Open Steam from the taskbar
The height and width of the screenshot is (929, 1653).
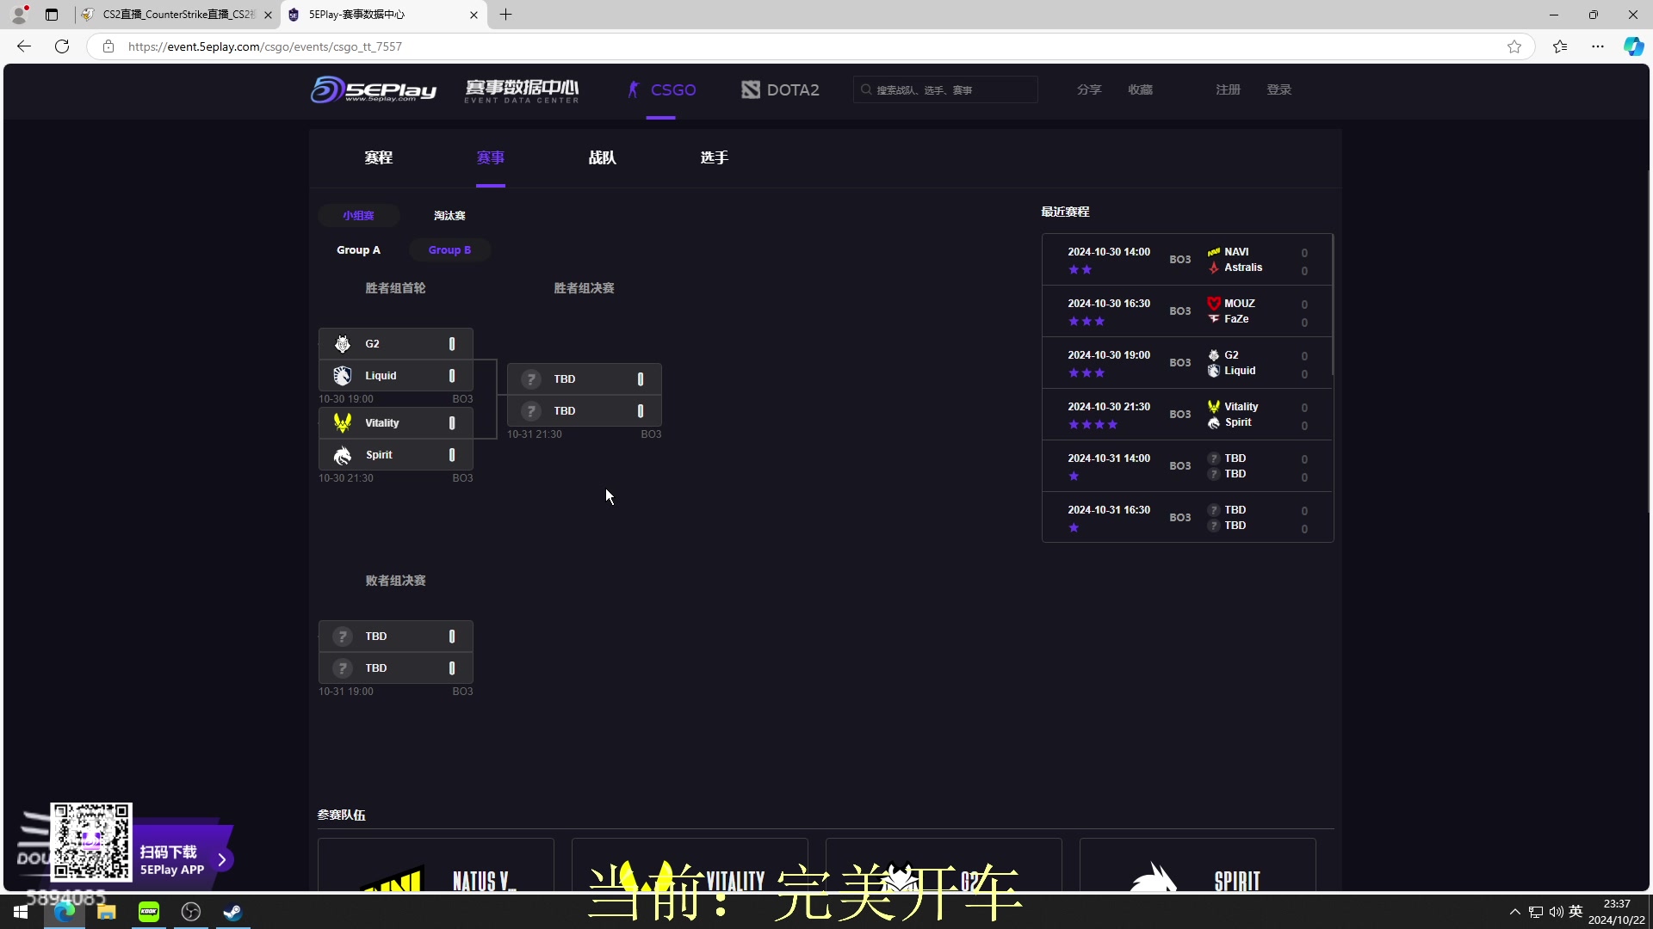[232, 912]
